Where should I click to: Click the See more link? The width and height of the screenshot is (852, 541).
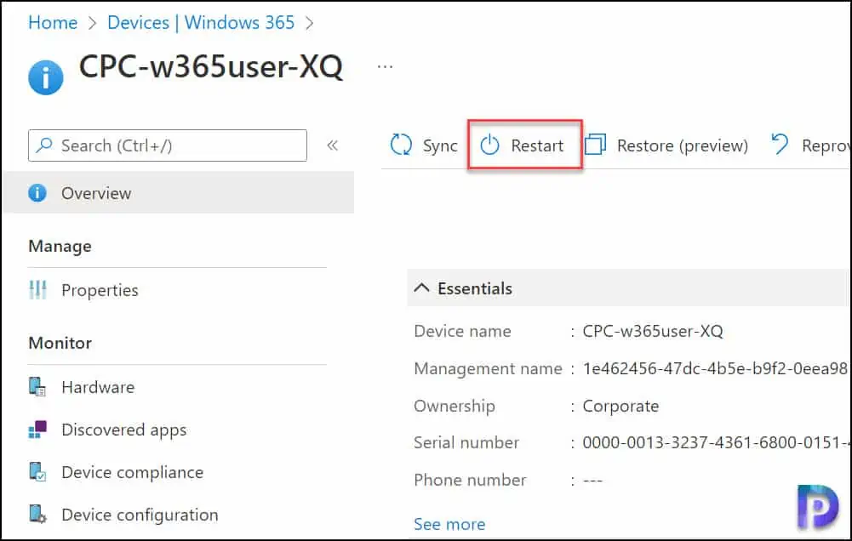[x=449, y=524]
